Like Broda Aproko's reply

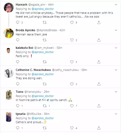coord(72,40)
